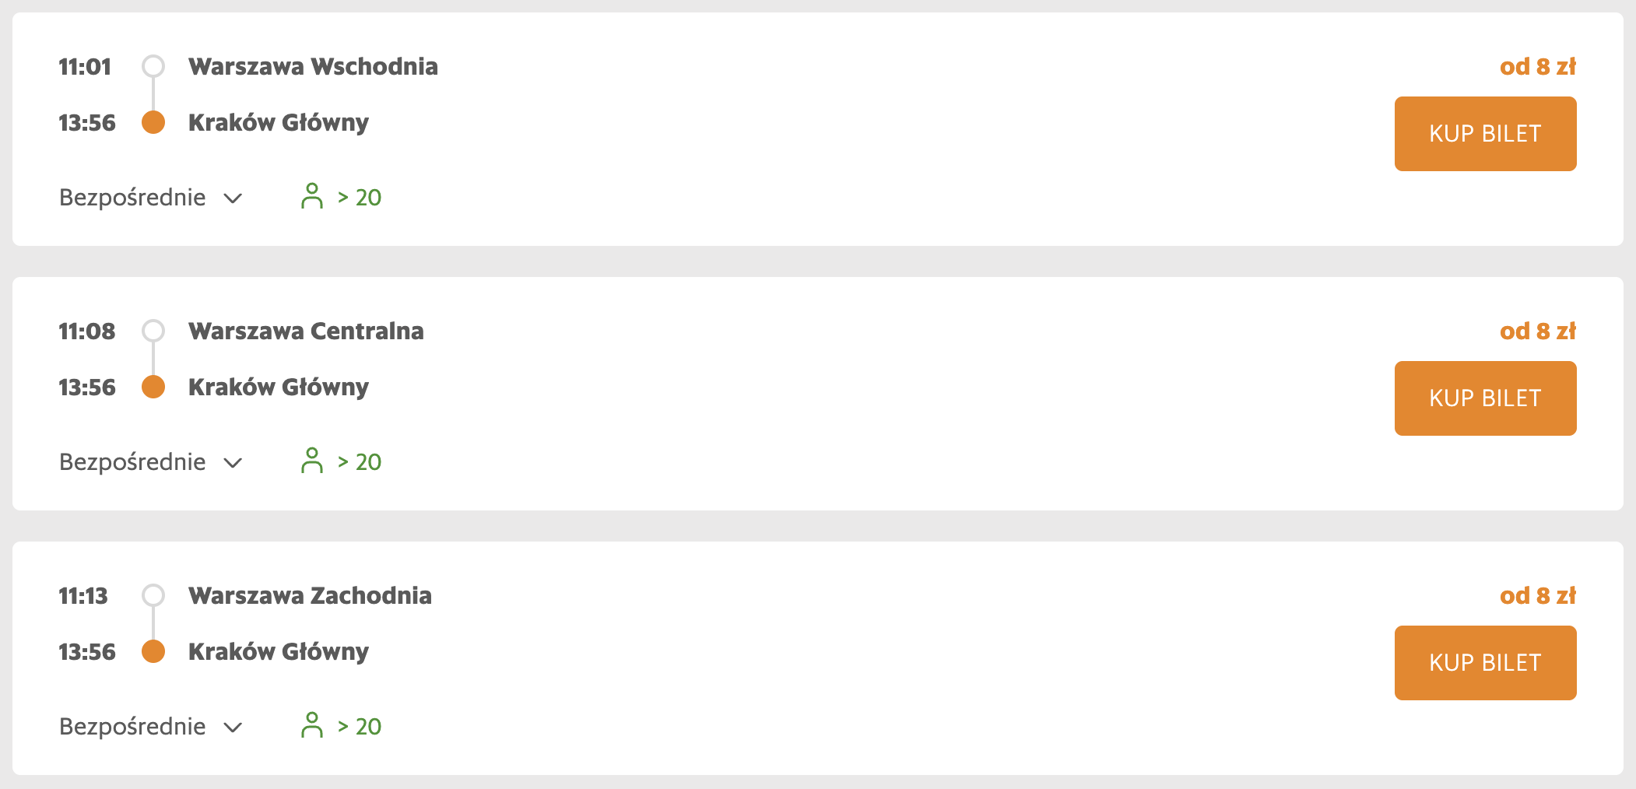This screenshot has height=789, width=1636.
Task: Click seat availability person icon for Warszawa Wschodnia
Action: point(311,197)
